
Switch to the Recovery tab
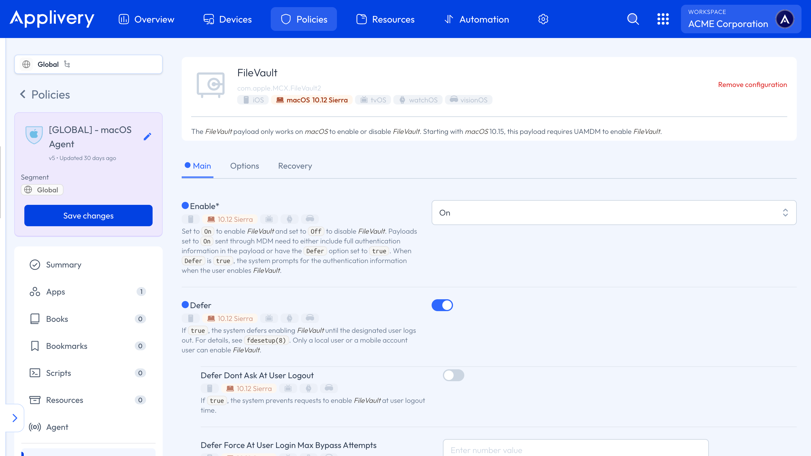tap(295, 166)
